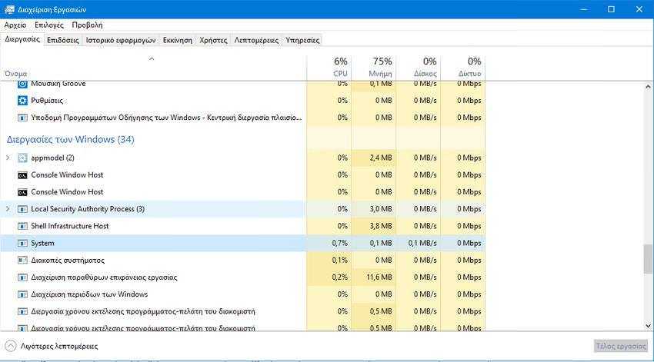The image size is (654, 362).
Task: Click the Διεργασία χρόνου εκτέλεσης process icon
Action: click(x=22, y=311)
